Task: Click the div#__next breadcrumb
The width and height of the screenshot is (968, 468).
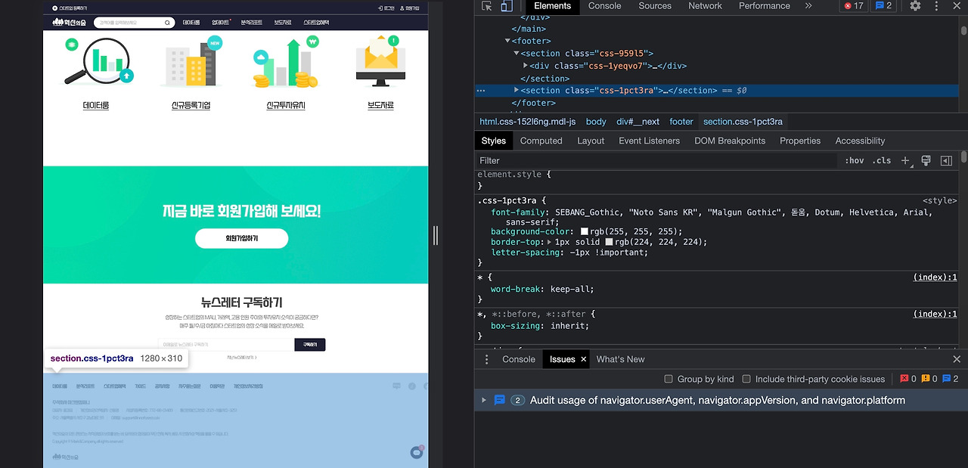Action: [638, 122]
